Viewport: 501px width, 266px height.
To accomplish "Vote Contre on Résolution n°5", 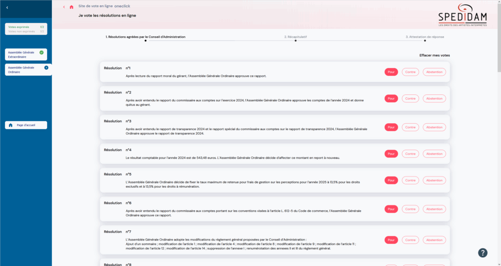I will tap(410, 180).
